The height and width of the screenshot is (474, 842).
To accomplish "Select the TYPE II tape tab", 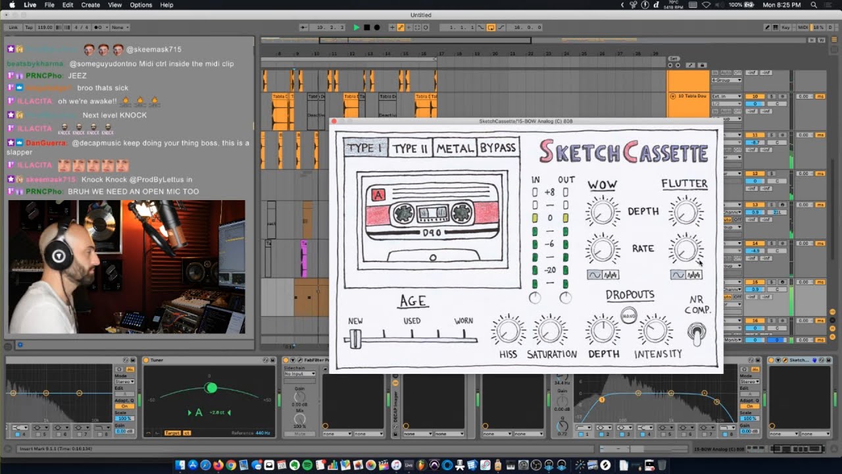I will [410, 147].
